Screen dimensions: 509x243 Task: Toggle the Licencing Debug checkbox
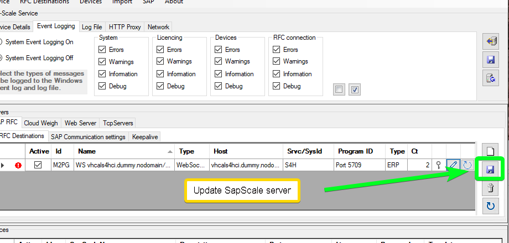pos(160,86)
